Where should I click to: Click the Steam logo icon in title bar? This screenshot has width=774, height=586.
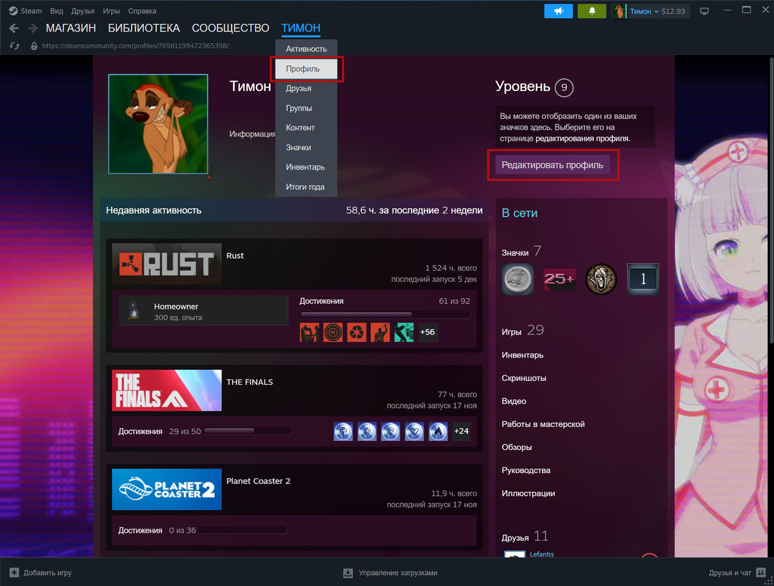click(13, 11)
